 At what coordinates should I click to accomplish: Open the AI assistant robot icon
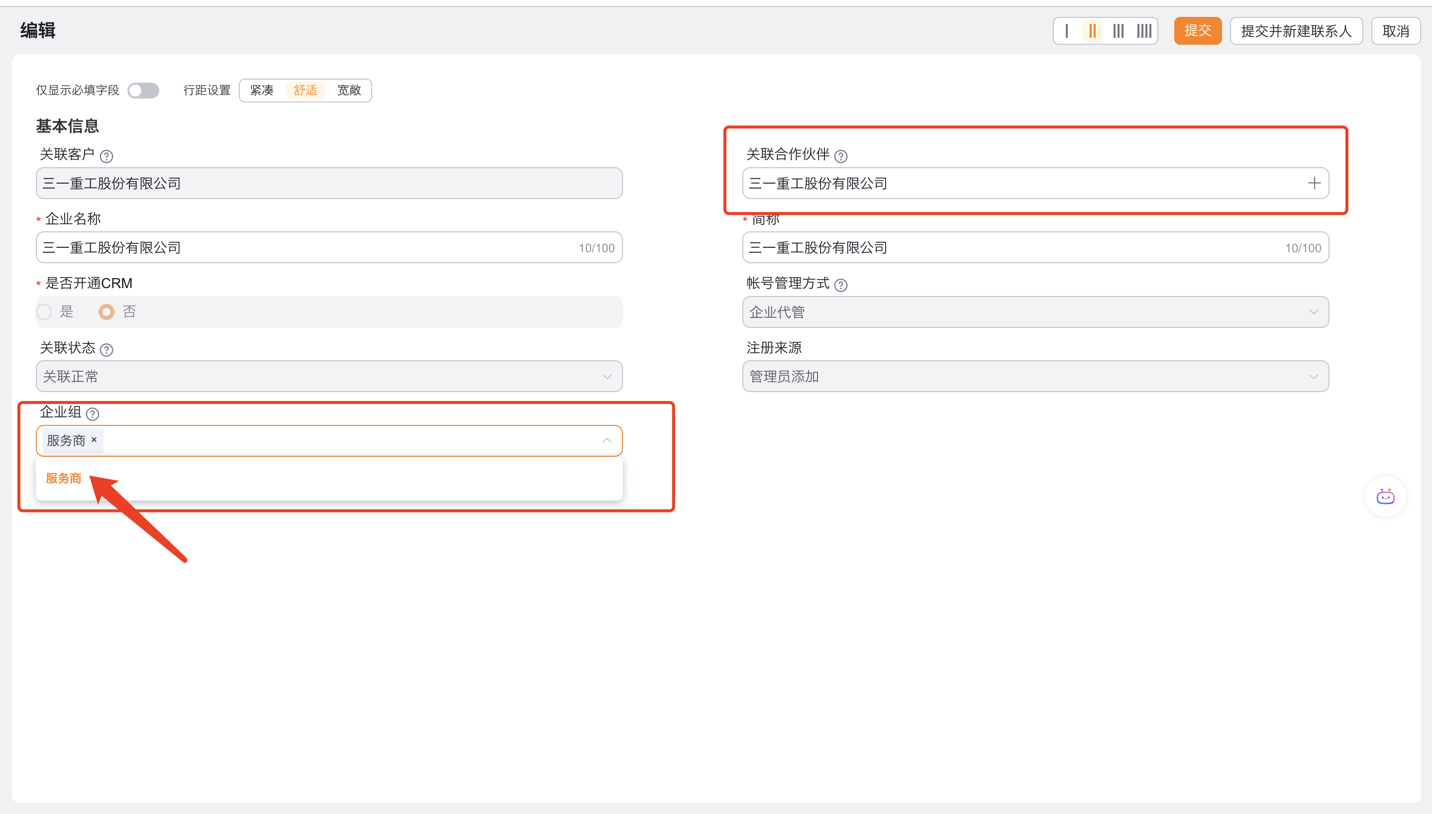click(x=1385, y=497)
